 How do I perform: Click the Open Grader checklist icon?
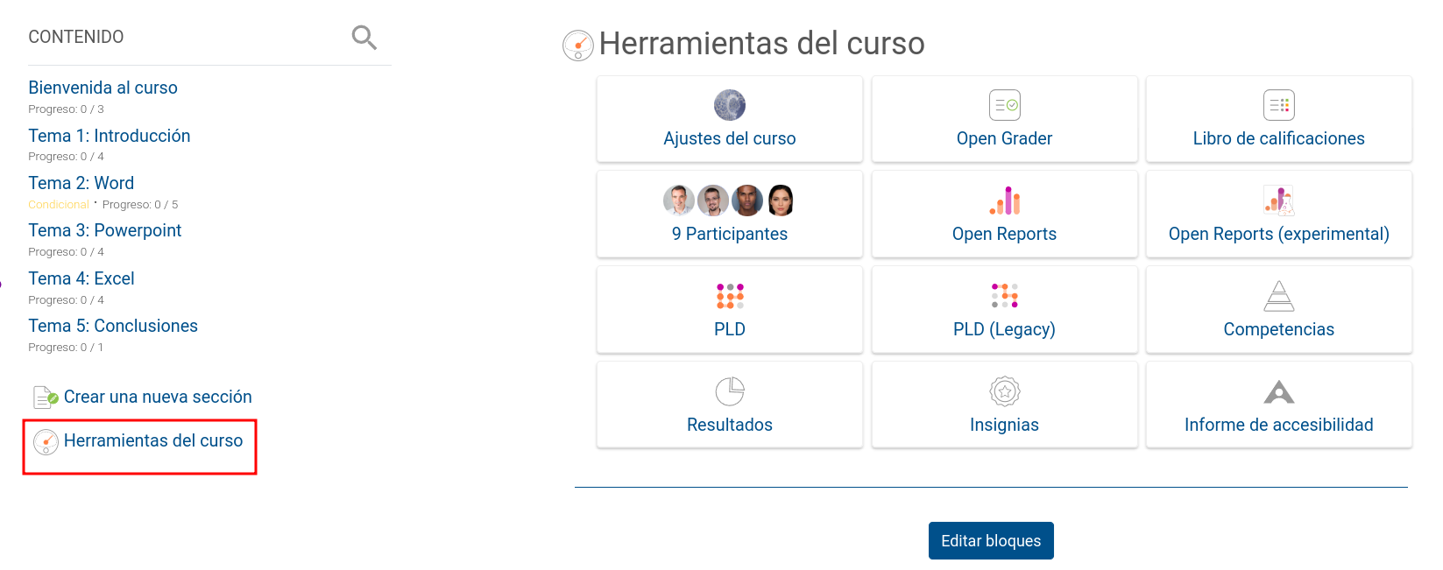(x=1004, y=105)
